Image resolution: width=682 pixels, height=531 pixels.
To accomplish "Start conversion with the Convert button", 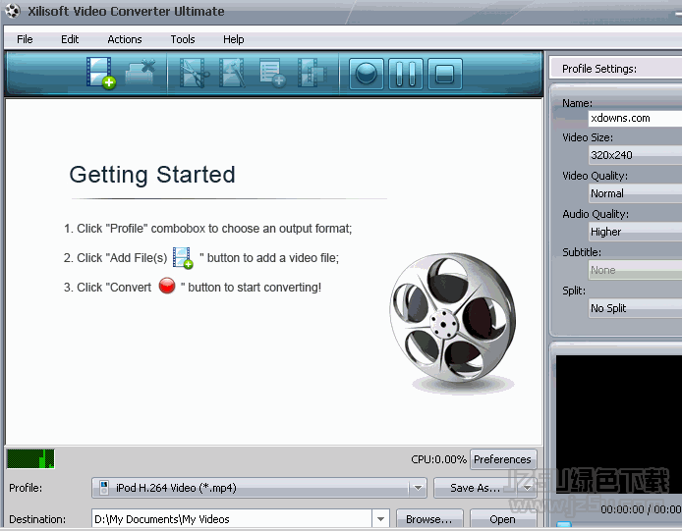I will pyautogui.click(x=367, y=74).
